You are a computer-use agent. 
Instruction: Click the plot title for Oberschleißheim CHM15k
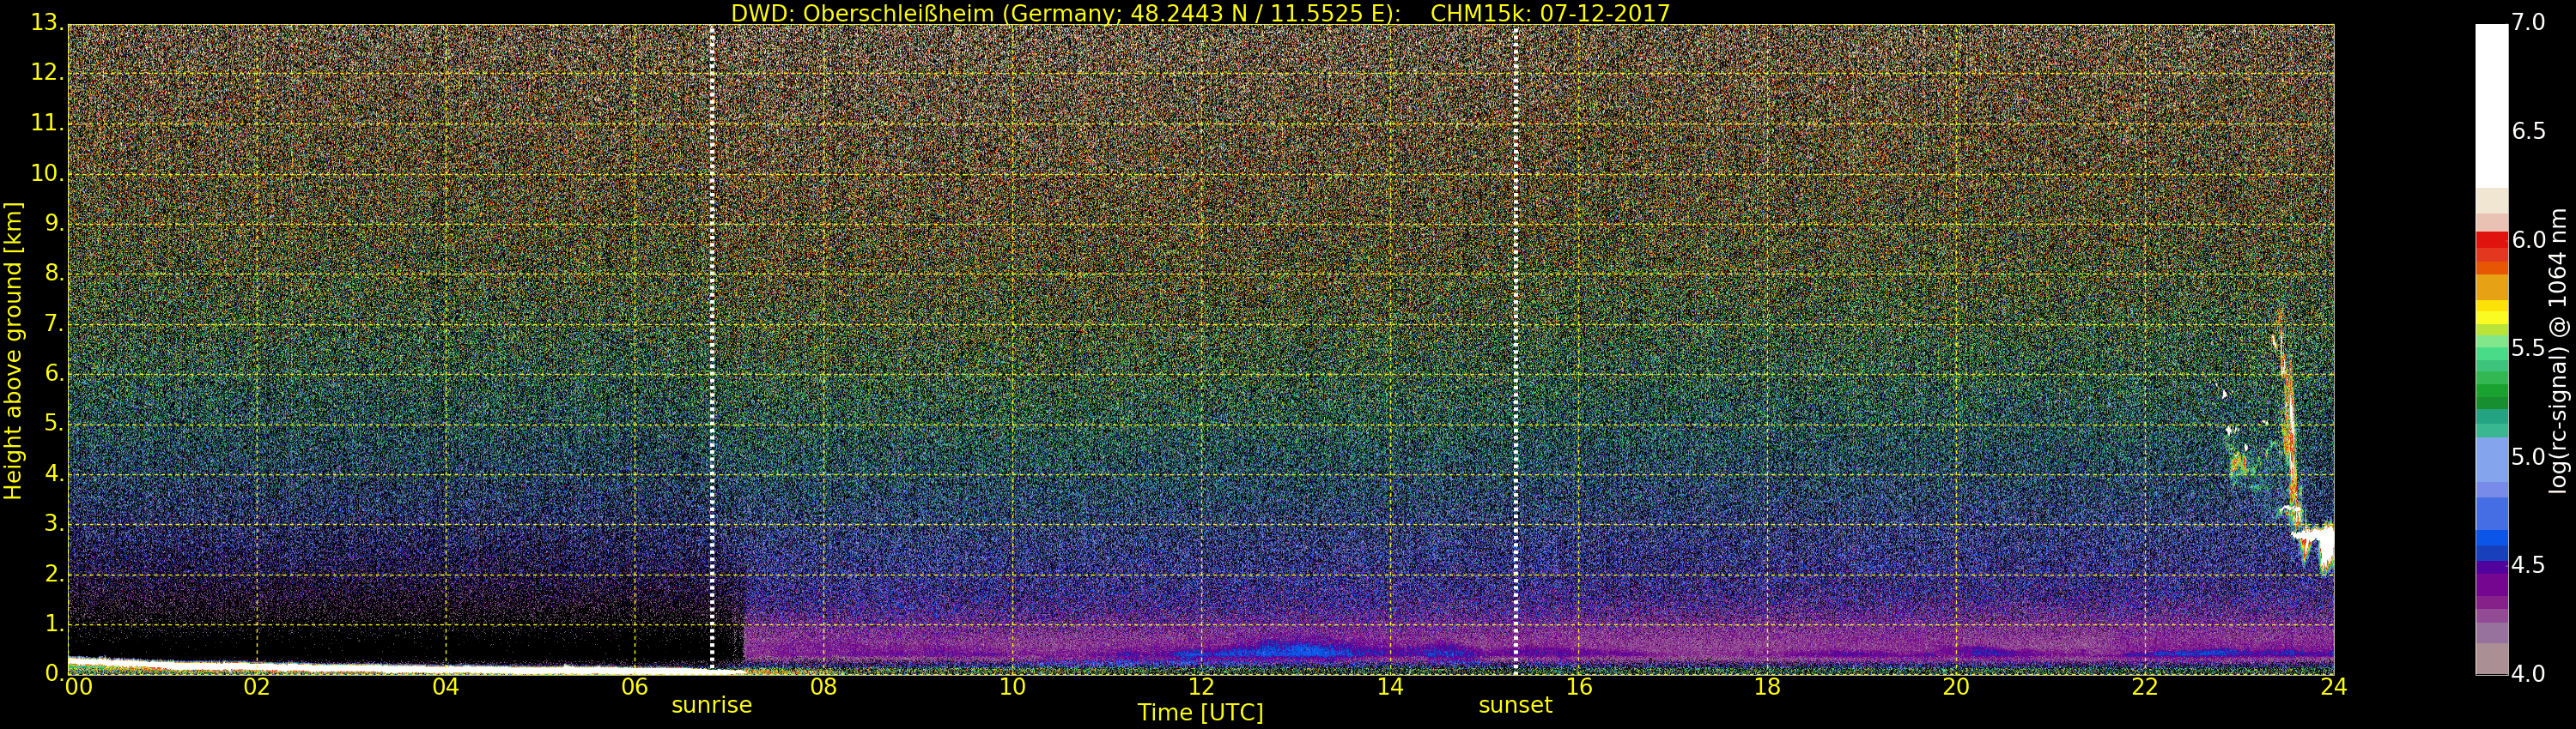click(x=1200, y=13)
